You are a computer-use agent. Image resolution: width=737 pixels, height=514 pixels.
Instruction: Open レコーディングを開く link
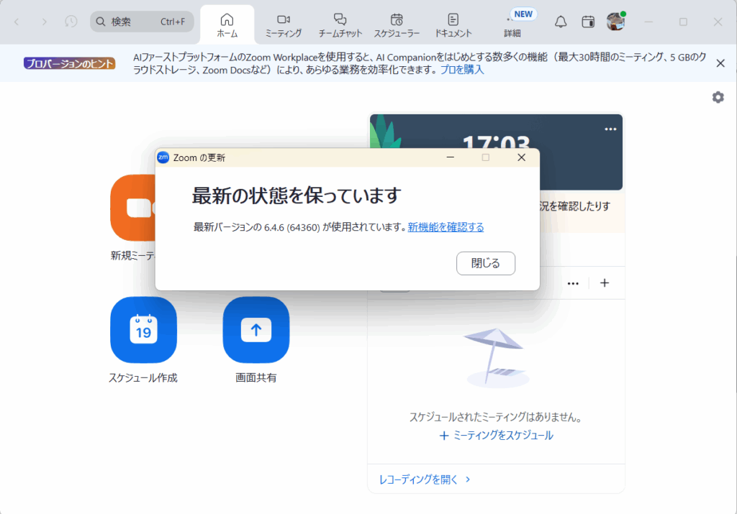point(425,479)
